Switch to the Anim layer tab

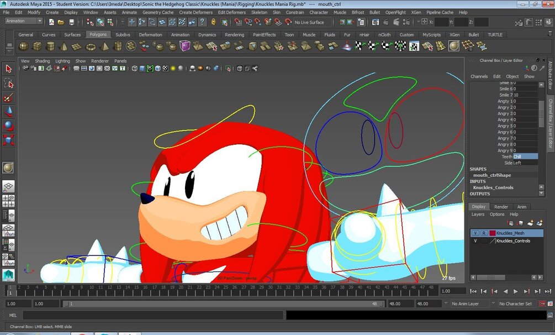tap(521, 207)
